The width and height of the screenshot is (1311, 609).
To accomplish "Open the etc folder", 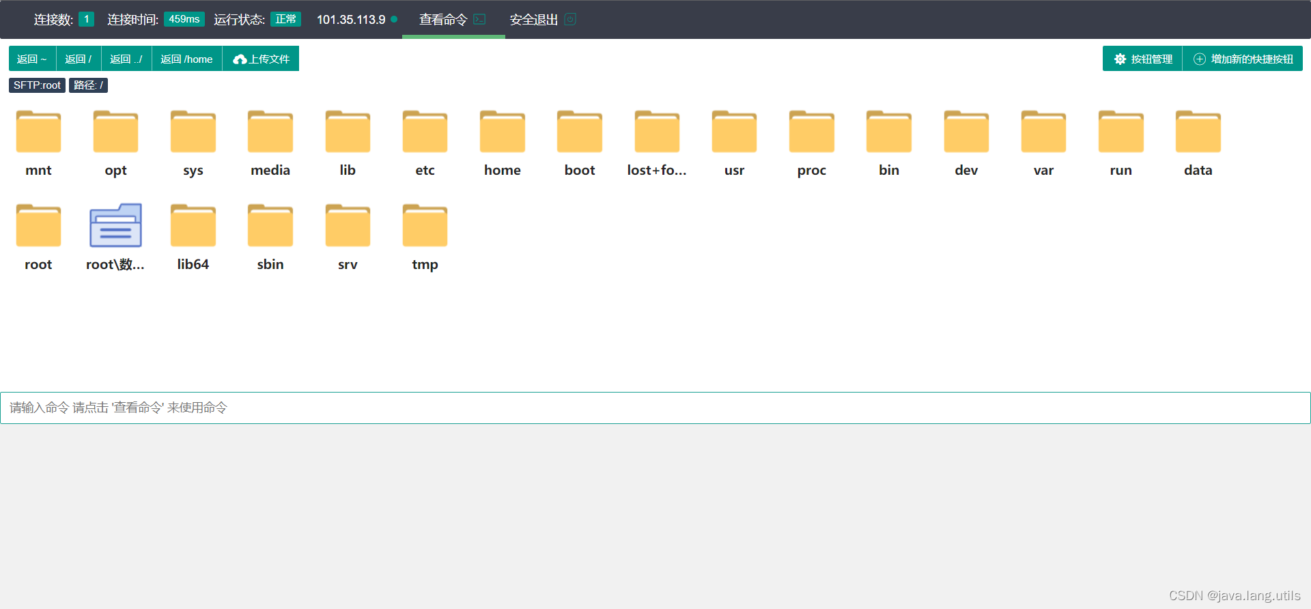I will 425,132.
